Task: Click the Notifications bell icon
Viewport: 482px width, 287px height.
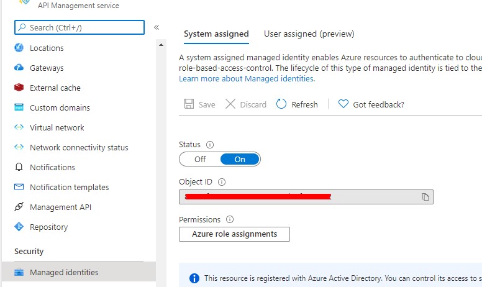Action: pyautogui.click(x=19, y=167)
